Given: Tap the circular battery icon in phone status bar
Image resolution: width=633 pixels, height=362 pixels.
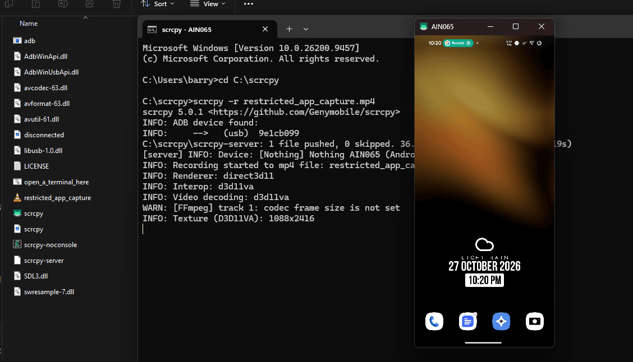Looking at the screenshot, I should pos(539,43).
